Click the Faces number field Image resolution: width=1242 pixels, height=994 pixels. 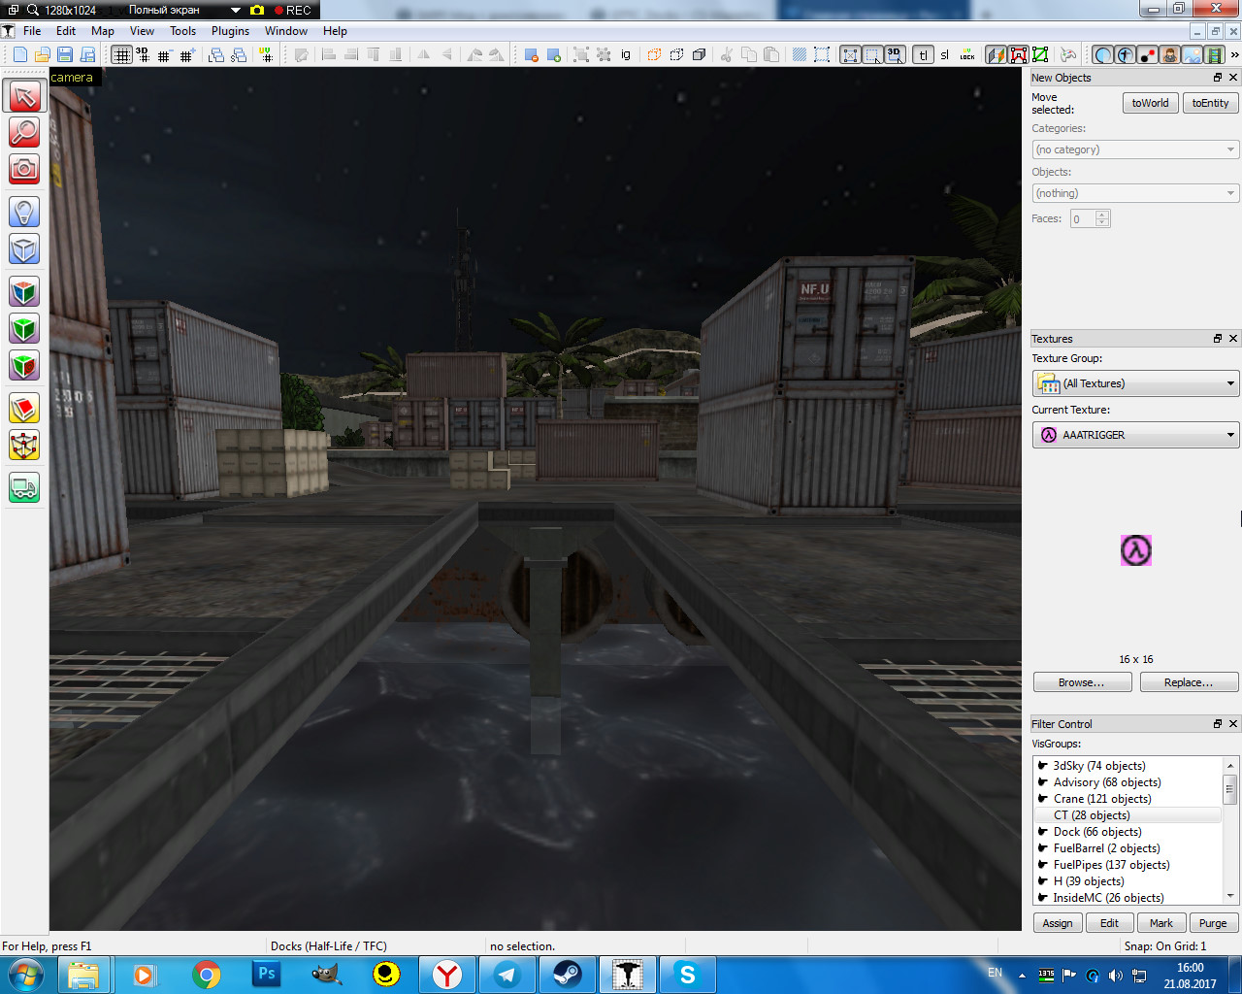point(1083,218)
